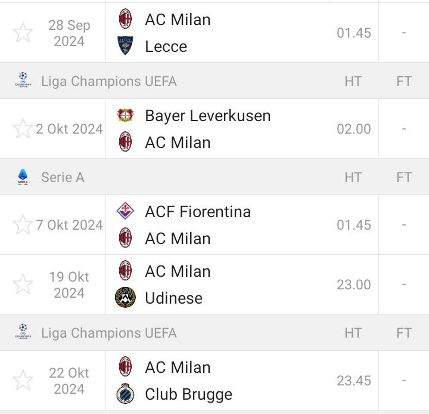The height and width of the screenshot is (414, 429).
Task: Tap the 02.00 kickoff time for Leverkusen
Action: [354, 129]
